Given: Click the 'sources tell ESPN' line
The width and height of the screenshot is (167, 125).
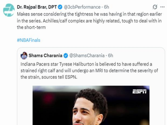Looking at the screenshot, I should (x=49, y=77).
